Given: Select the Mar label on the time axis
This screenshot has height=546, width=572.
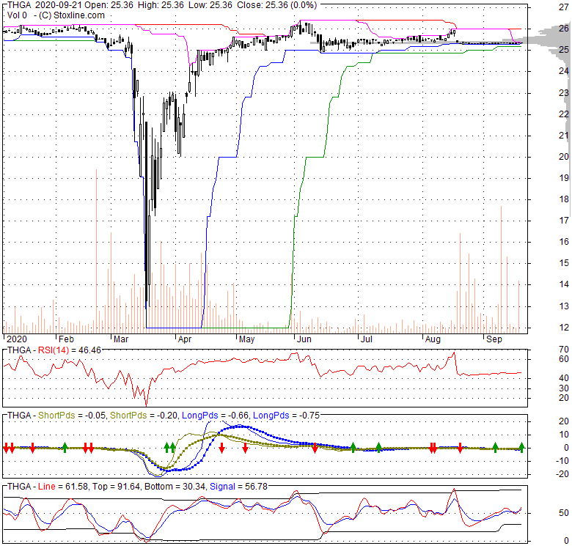Looking at the screenshot, I should click(121, 339).
